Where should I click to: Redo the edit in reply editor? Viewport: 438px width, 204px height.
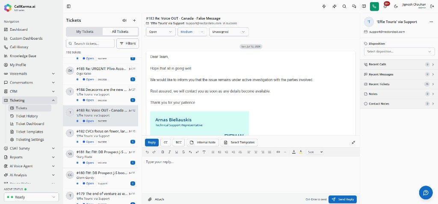click(154, 152)
